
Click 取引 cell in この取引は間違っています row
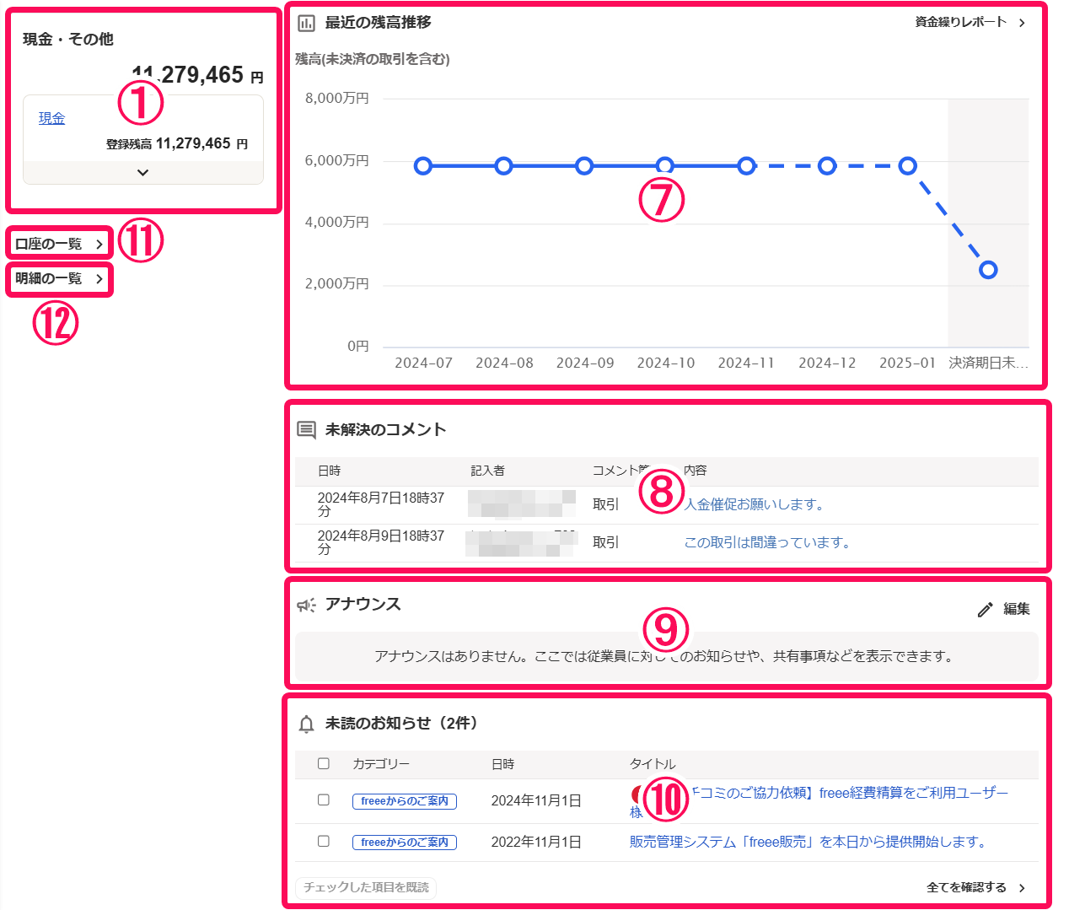[605, 542]
